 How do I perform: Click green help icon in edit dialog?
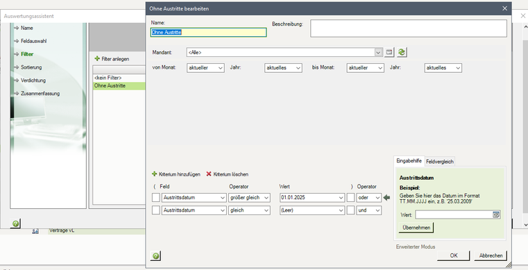(x=155, y=256)
